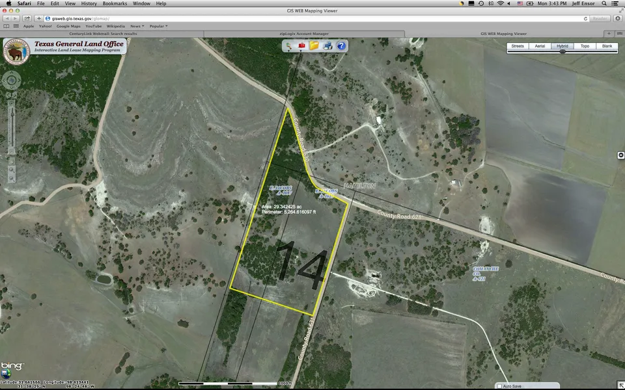Open help via blue question mark icon
625x390 pixels.
coord(341,45)
